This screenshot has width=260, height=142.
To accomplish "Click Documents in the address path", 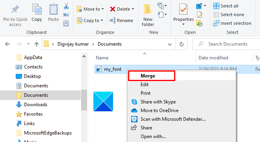I will click(x=110, y=44).
